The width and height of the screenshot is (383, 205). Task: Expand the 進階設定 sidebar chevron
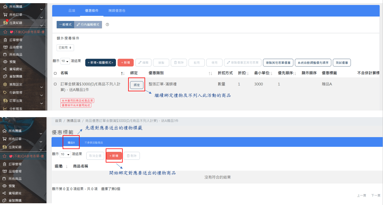41,88
